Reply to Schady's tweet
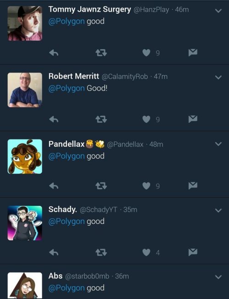 tap(54, 253)
